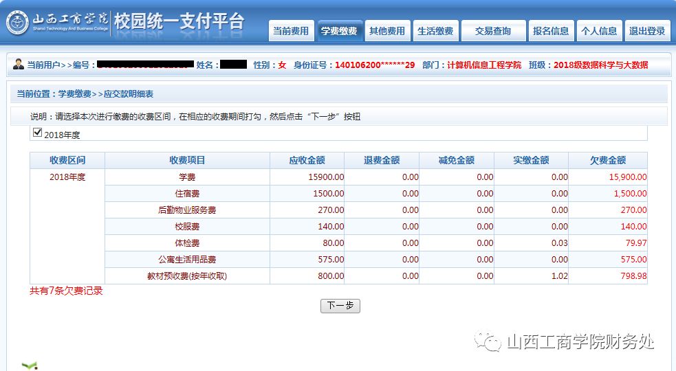Click the 79.97 arrears value
676x371 pixels.
point(636,243)
